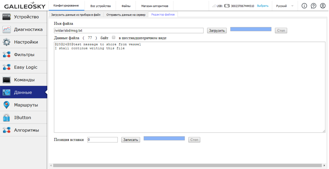Image resolution: width=329 pixels, height=169 pixels.
Task: Click the 77 byte count value
Action: (x=90, y=38)
